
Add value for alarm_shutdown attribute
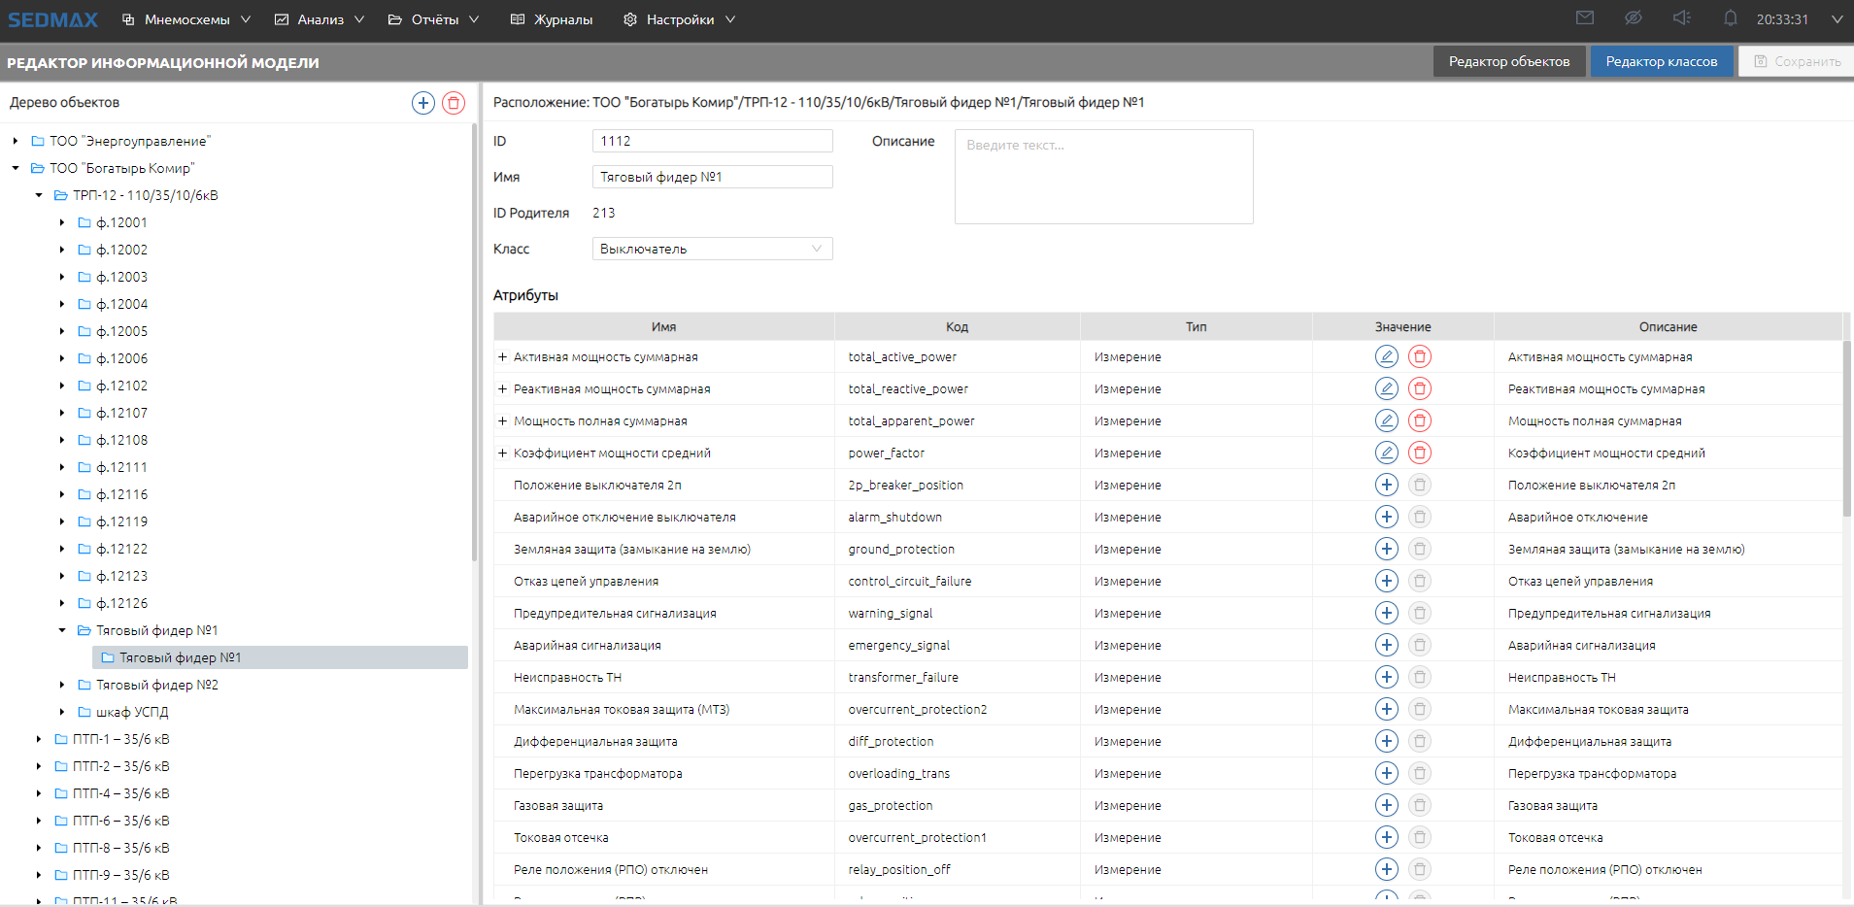tap(1387, 517)
